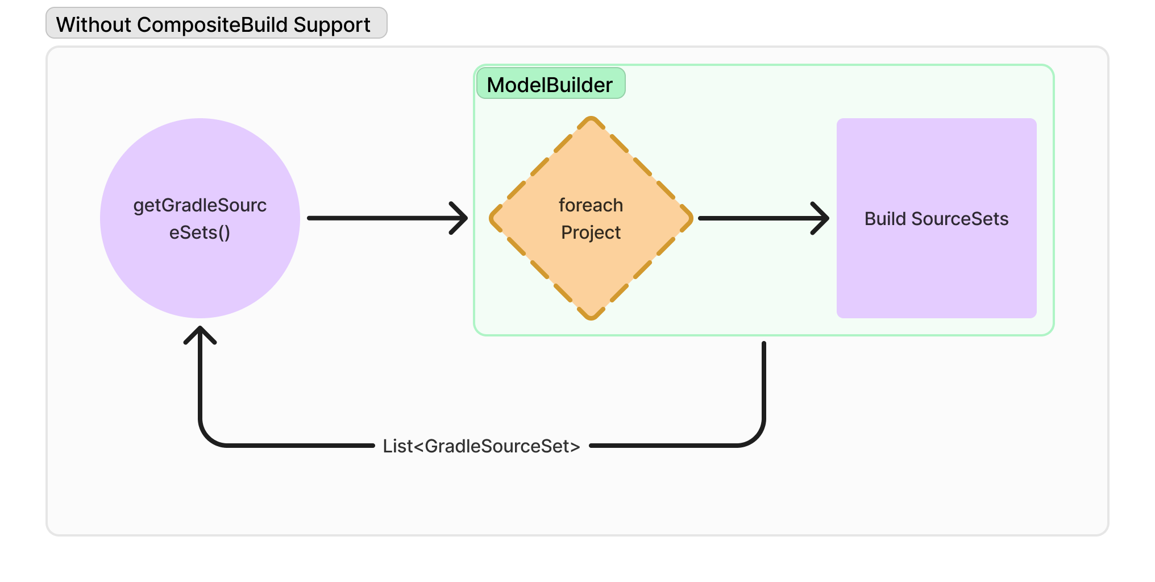Select the "Without CompositeBuild Support" title label
This screenshot has height=582, width=1155.
tap(216, 23)
